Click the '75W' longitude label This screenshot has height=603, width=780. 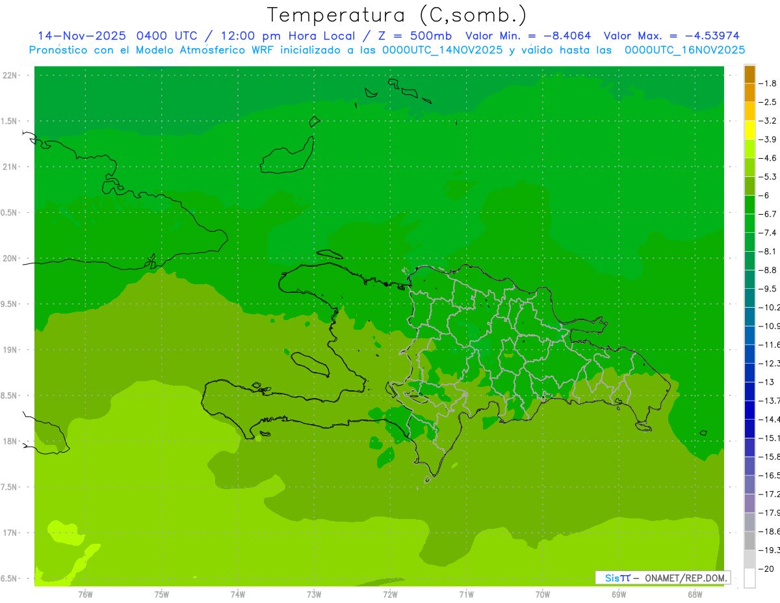(x=162, y=595)
